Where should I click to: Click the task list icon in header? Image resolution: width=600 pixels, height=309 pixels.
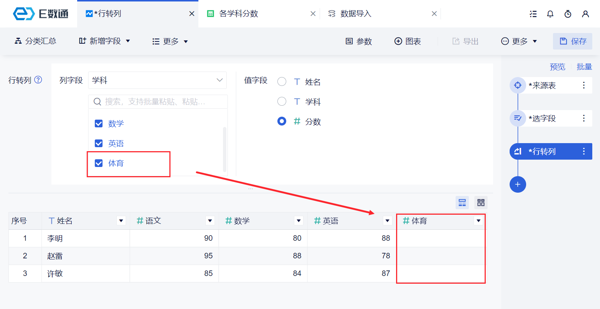pos(533,14)
